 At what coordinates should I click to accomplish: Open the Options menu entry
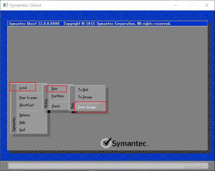[x=25, y=115]
